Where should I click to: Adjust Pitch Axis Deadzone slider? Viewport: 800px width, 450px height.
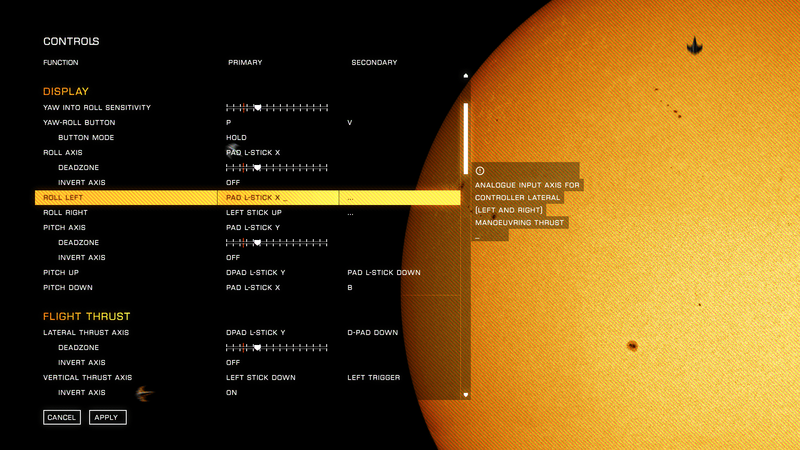pos(277,242)
